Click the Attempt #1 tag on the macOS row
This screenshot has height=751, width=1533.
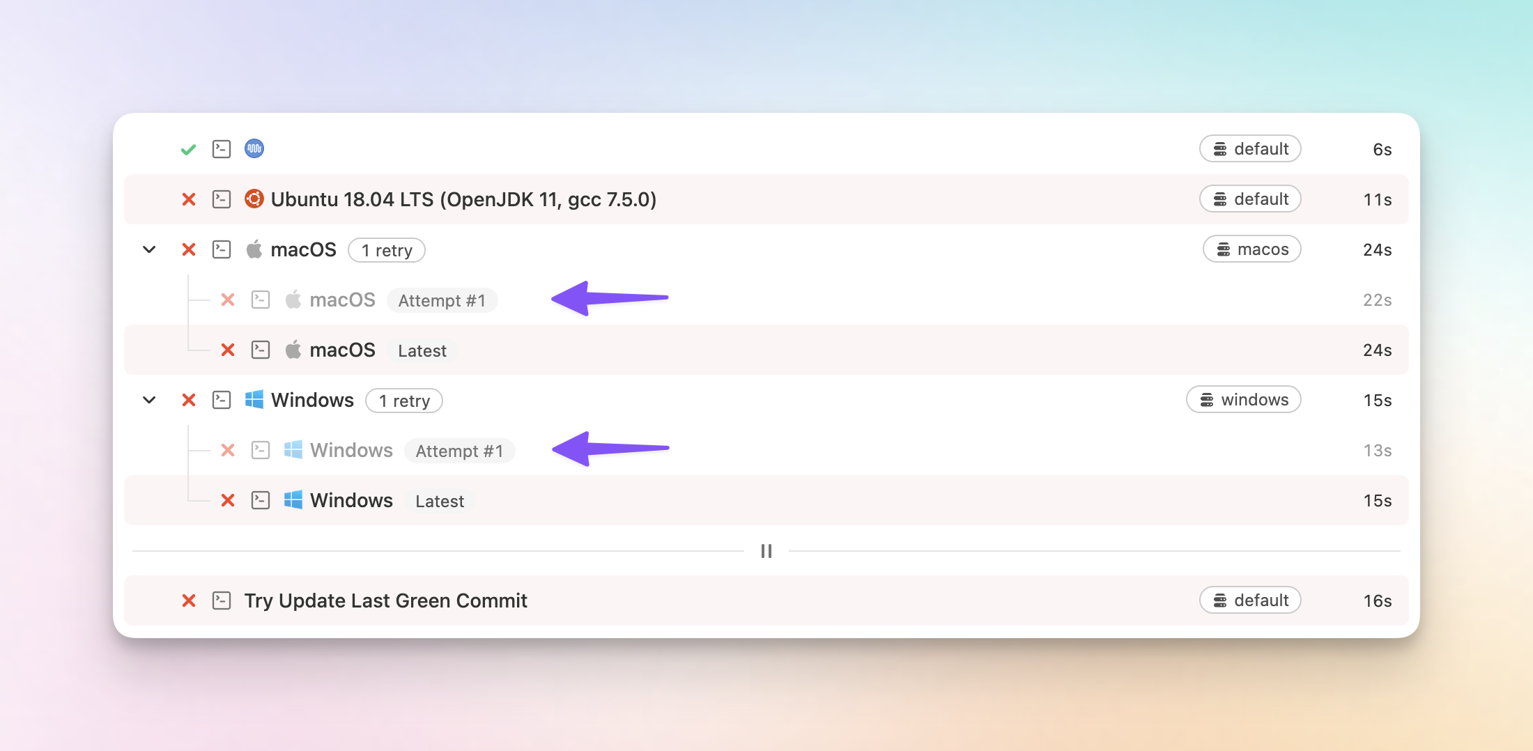coord(442,300)
